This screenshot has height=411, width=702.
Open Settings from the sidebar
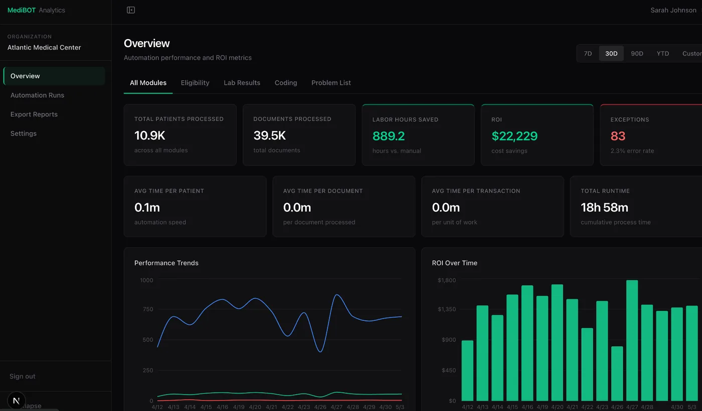tap(54, 133)
